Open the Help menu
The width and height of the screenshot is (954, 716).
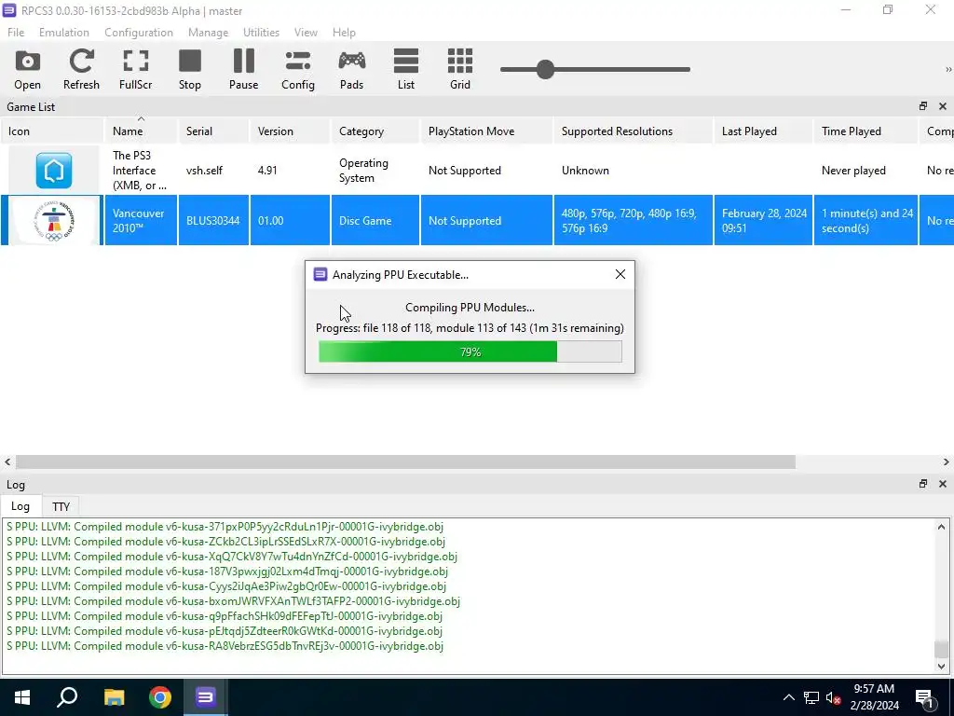point(344,33)
